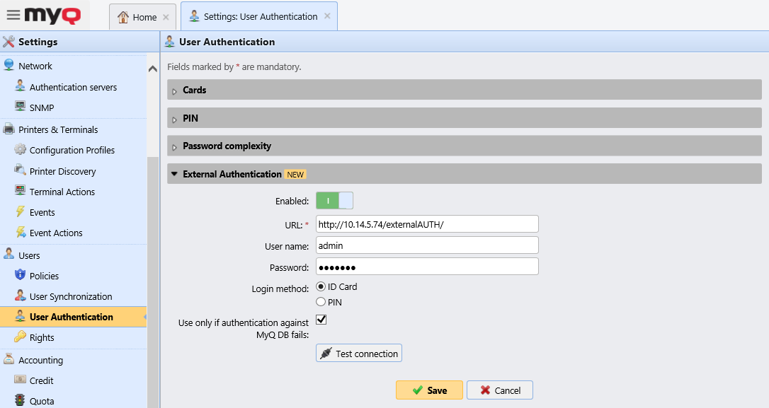Select PIN as login method
This screenshot has width=769, height=408.
coord(321,301)
